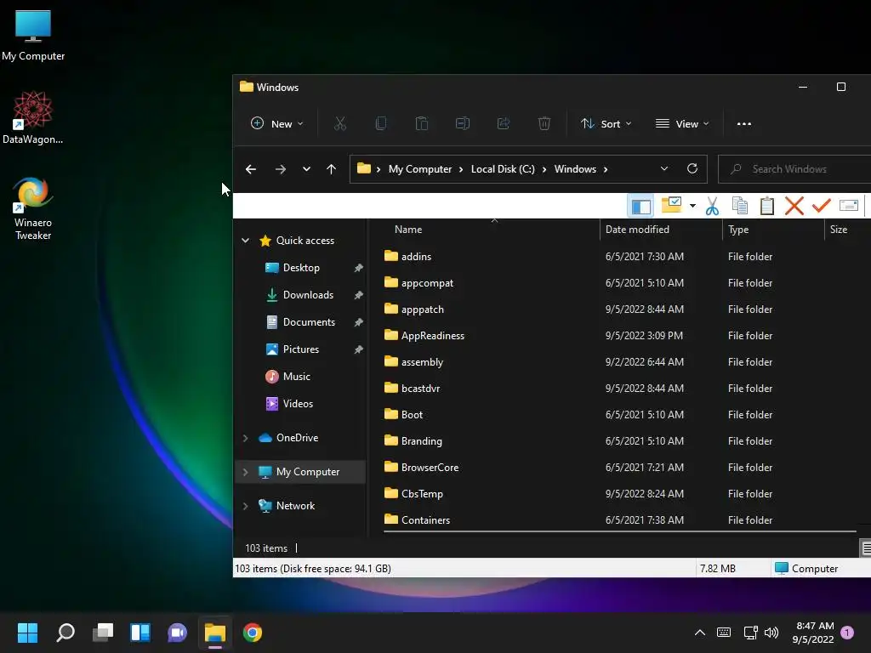Select Quick access in navigation pane
Image resolution: width=871 pixels, height=653 pixels.
click(305, 241)
